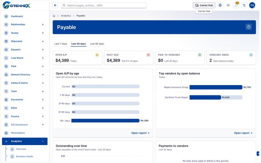Select the Last 90 days tab
Viewport: 261px width, 163px height.
pos(97,44)
